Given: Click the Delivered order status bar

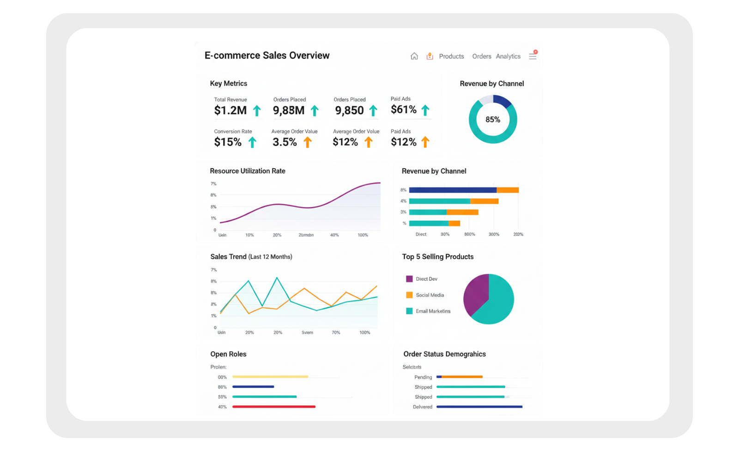Looking at the screenshot, I should click(x=479, y=407).
